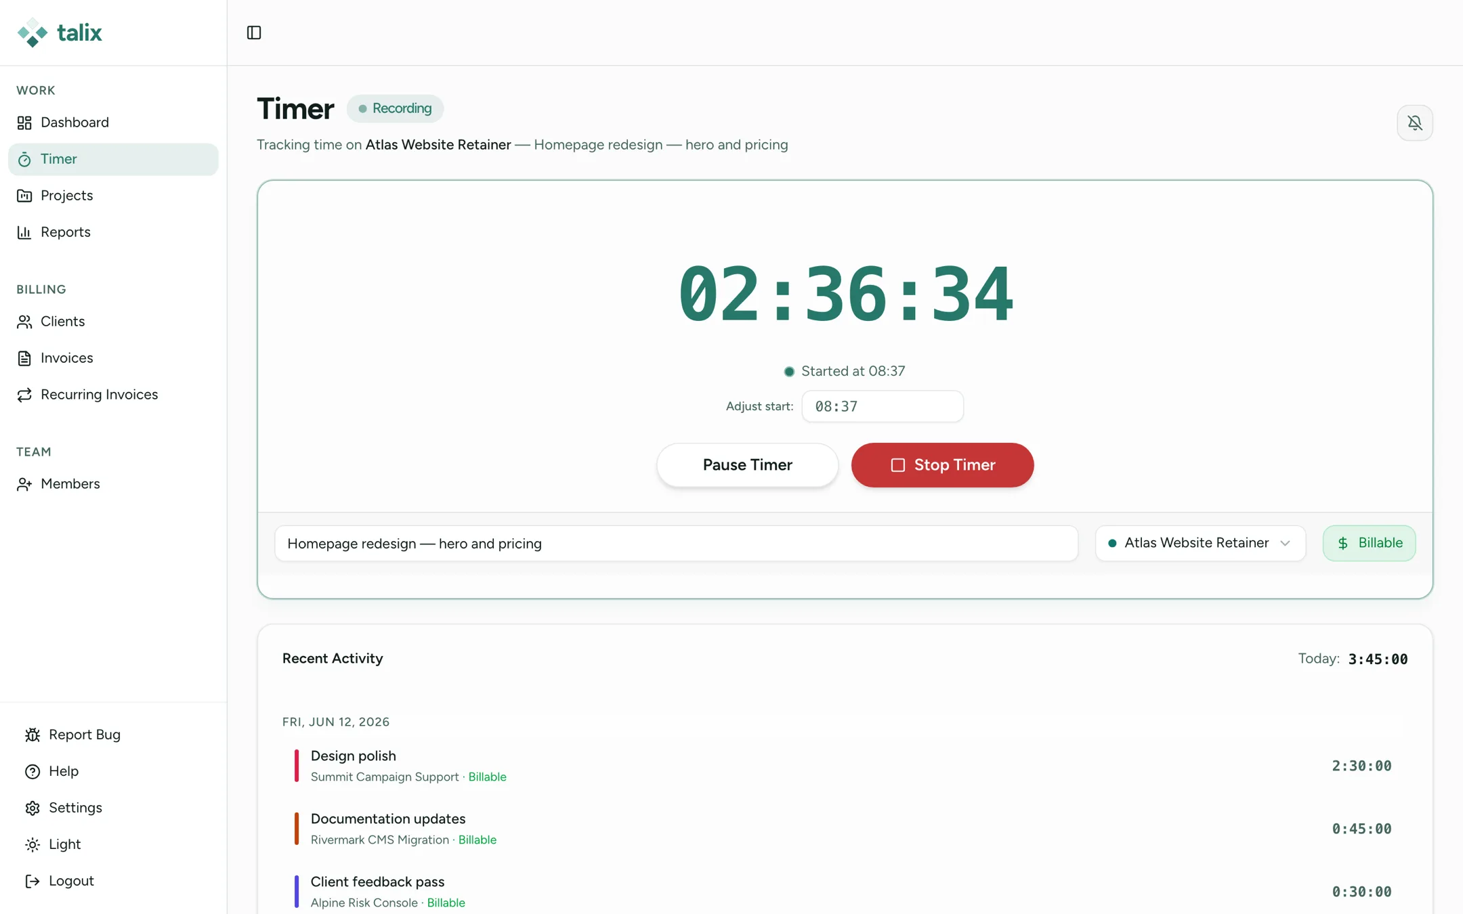1463x914 pixels.
Task: Click the Recording status badge
Action: [395, 108]
